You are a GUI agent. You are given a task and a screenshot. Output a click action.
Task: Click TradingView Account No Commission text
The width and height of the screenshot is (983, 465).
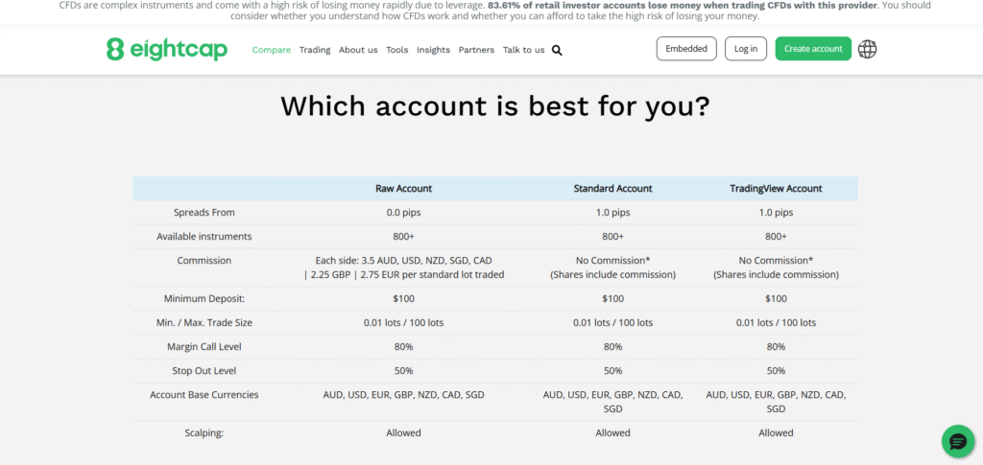click(x=776, y=267)
